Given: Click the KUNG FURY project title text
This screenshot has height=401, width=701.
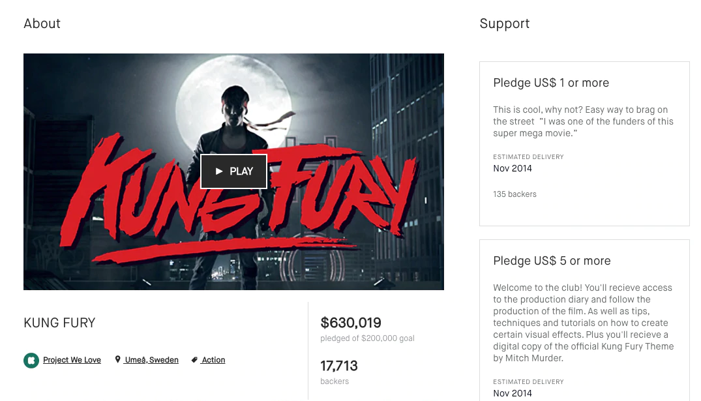Looking at the screenshot, I should [x=59, y=323].
